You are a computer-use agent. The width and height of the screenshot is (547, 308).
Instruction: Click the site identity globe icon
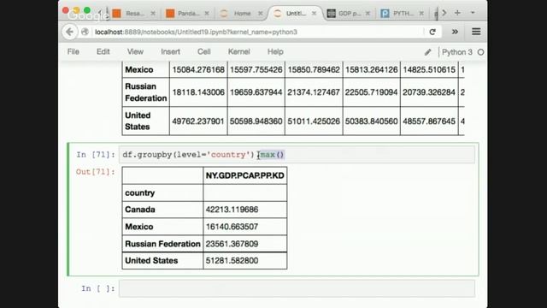[x=85, y=32]
